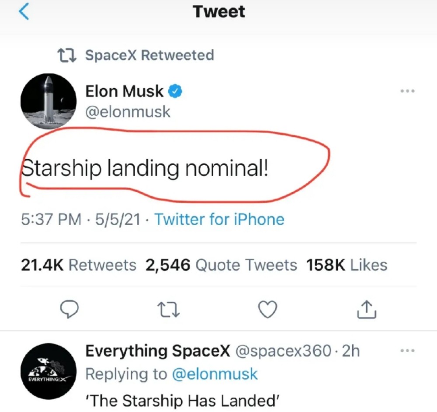
Task: View the 21.4K Retweets list
Action: coord(79,265)
